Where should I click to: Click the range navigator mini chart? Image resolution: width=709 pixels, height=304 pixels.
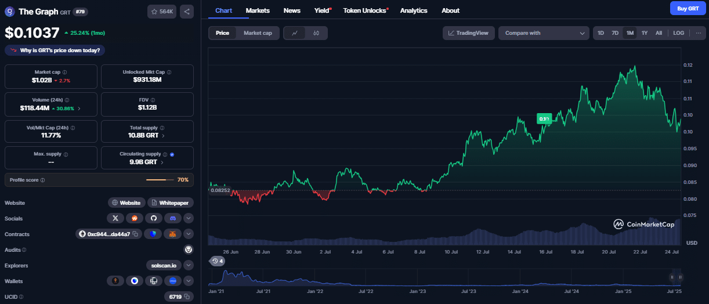445,277
